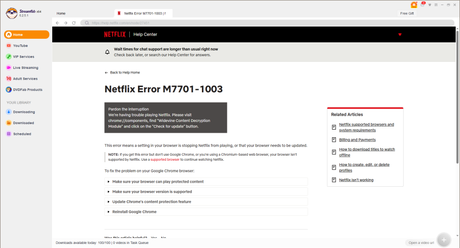Open VIP Services section
Viewport: 460px width, 248px height.
pos(24,57)
